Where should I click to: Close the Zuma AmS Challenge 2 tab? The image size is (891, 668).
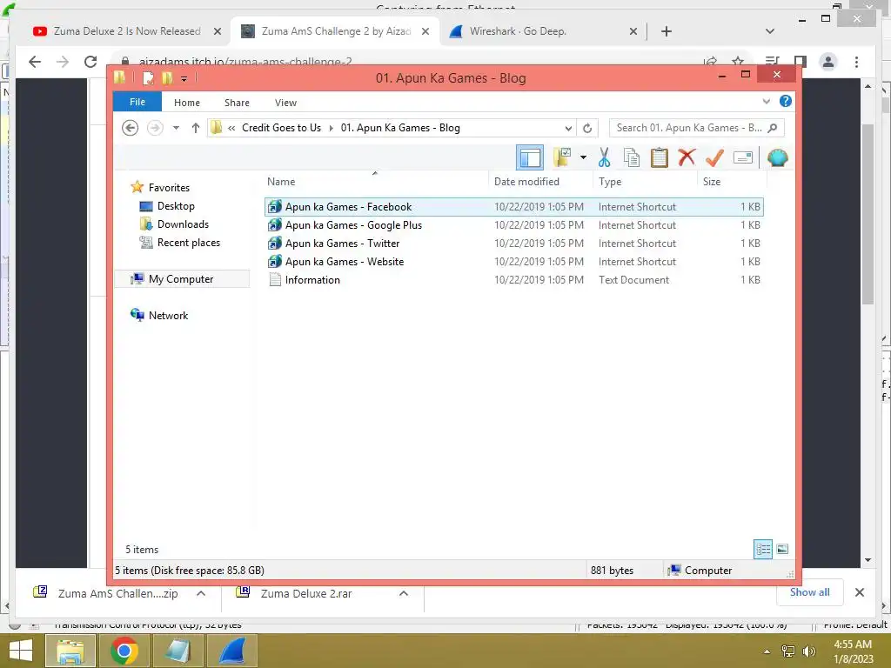click(425, 31)
